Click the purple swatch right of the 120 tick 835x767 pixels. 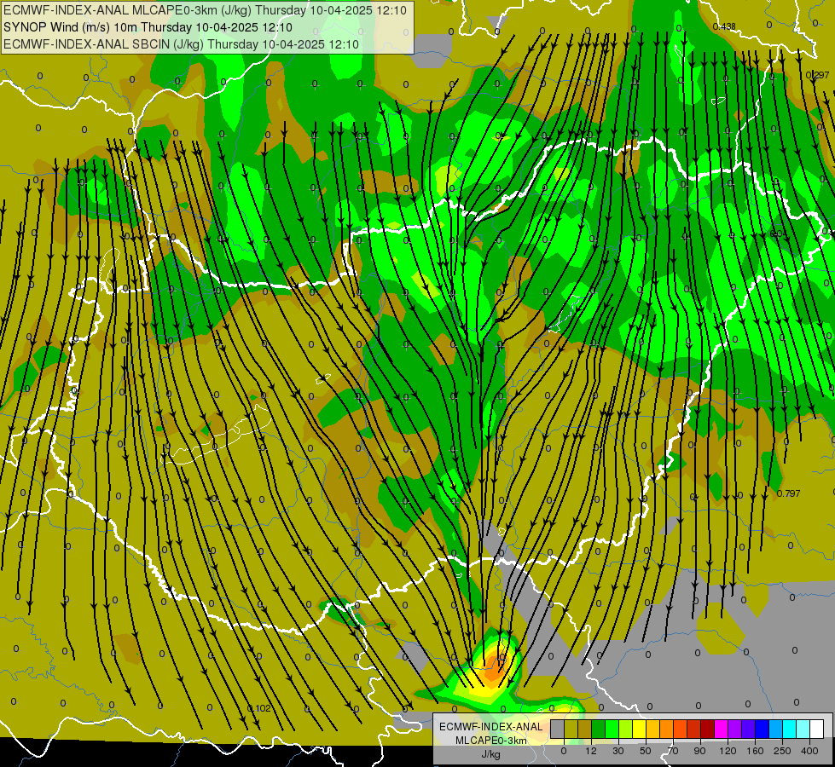735,729
